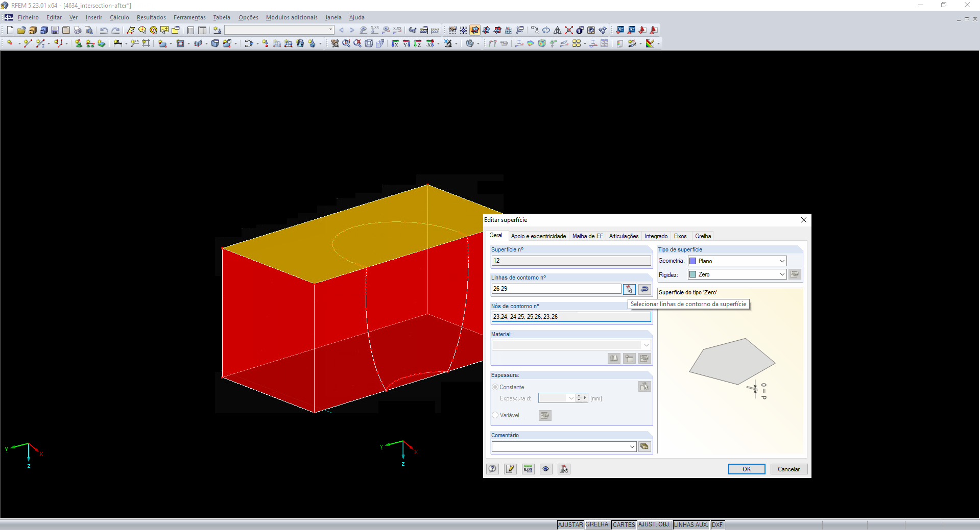Click the mirror icon in the top toolbar
Viewport: 980px width, 530px height.
(557, 30)
